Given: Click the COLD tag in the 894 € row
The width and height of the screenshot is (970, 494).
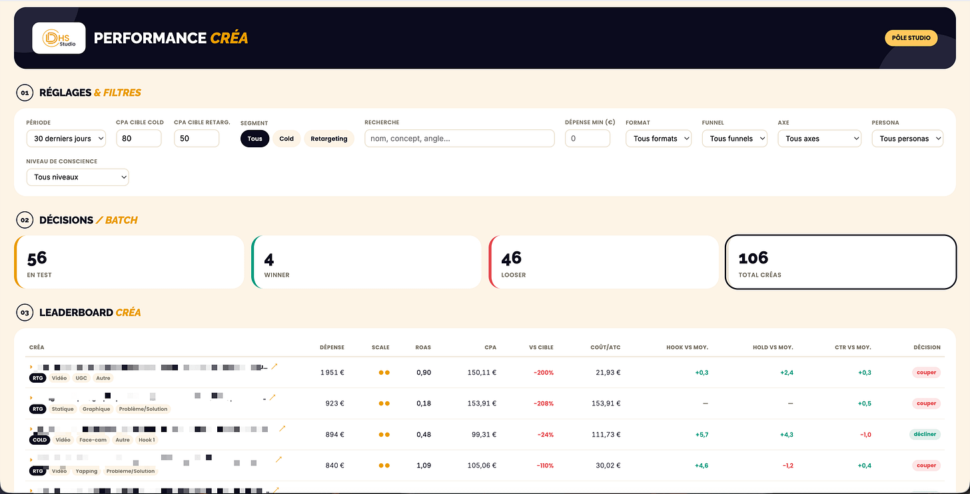Looking at the screenshot, I should [39, 440].
